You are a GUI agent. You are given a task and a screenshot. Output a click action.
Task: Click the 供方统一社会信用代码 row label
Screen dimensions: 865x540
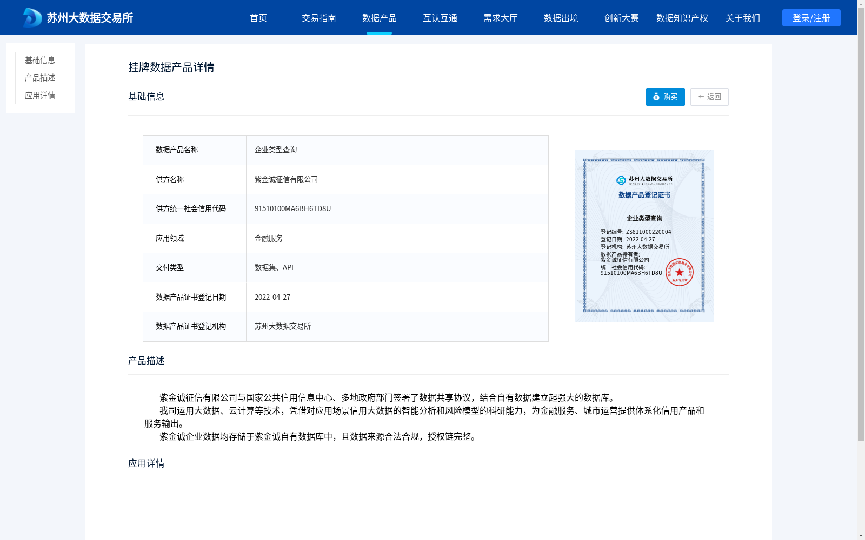point(191,208)
